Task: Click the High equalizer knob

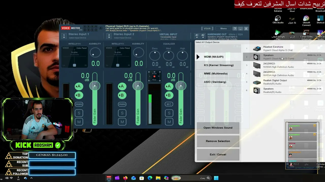Action: coord(182,55)
